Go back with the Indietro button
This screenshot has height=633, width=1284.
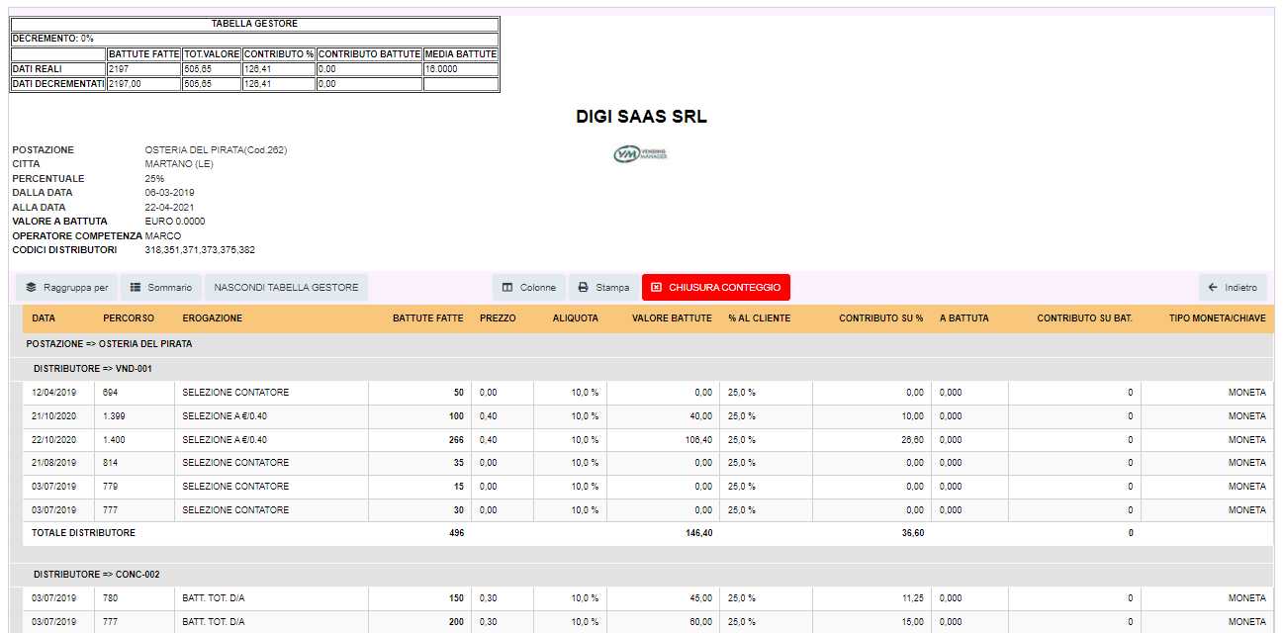pyautogui.click(x=1233, y=288)
